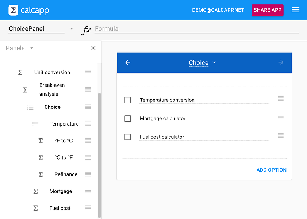Grab drag handle of Temperature conversion option
Image resolution: width=307 pixels, height=219 pixels.
pyautogui.click(x=281, y=99)
